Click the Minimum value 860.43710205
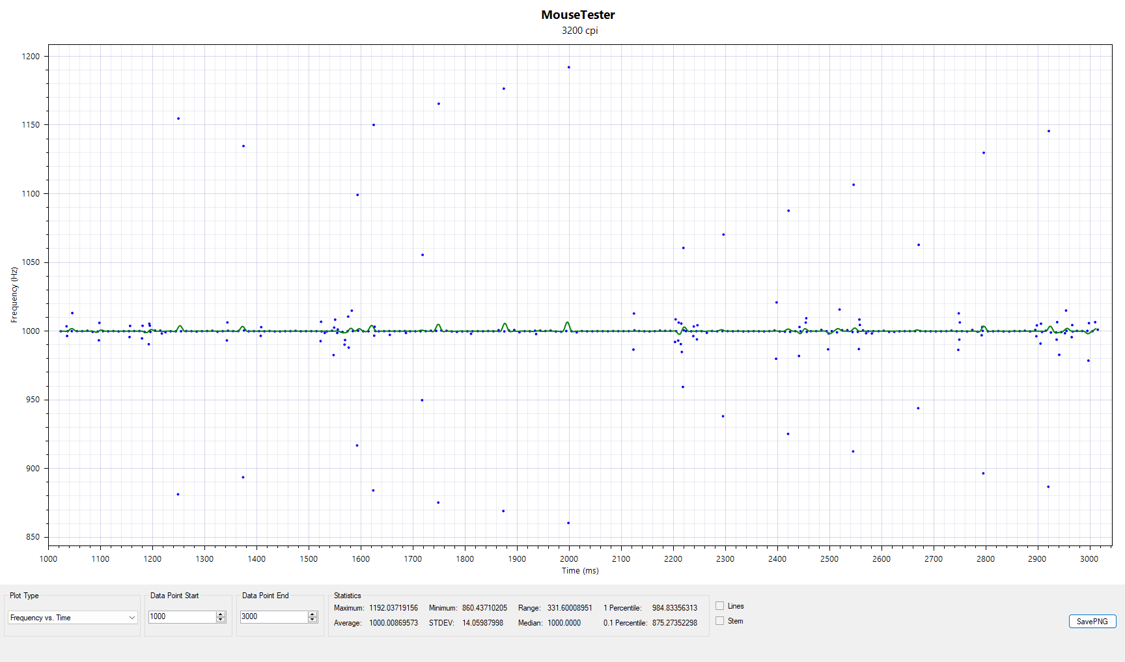 point(484,608)
